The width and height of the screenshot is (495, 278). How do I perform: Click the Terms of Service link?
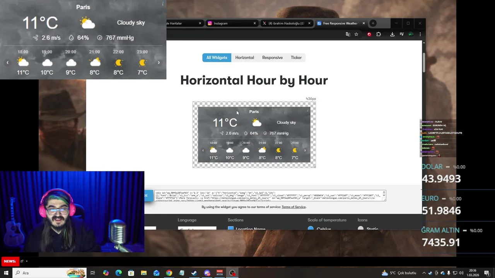click(294, 207)
